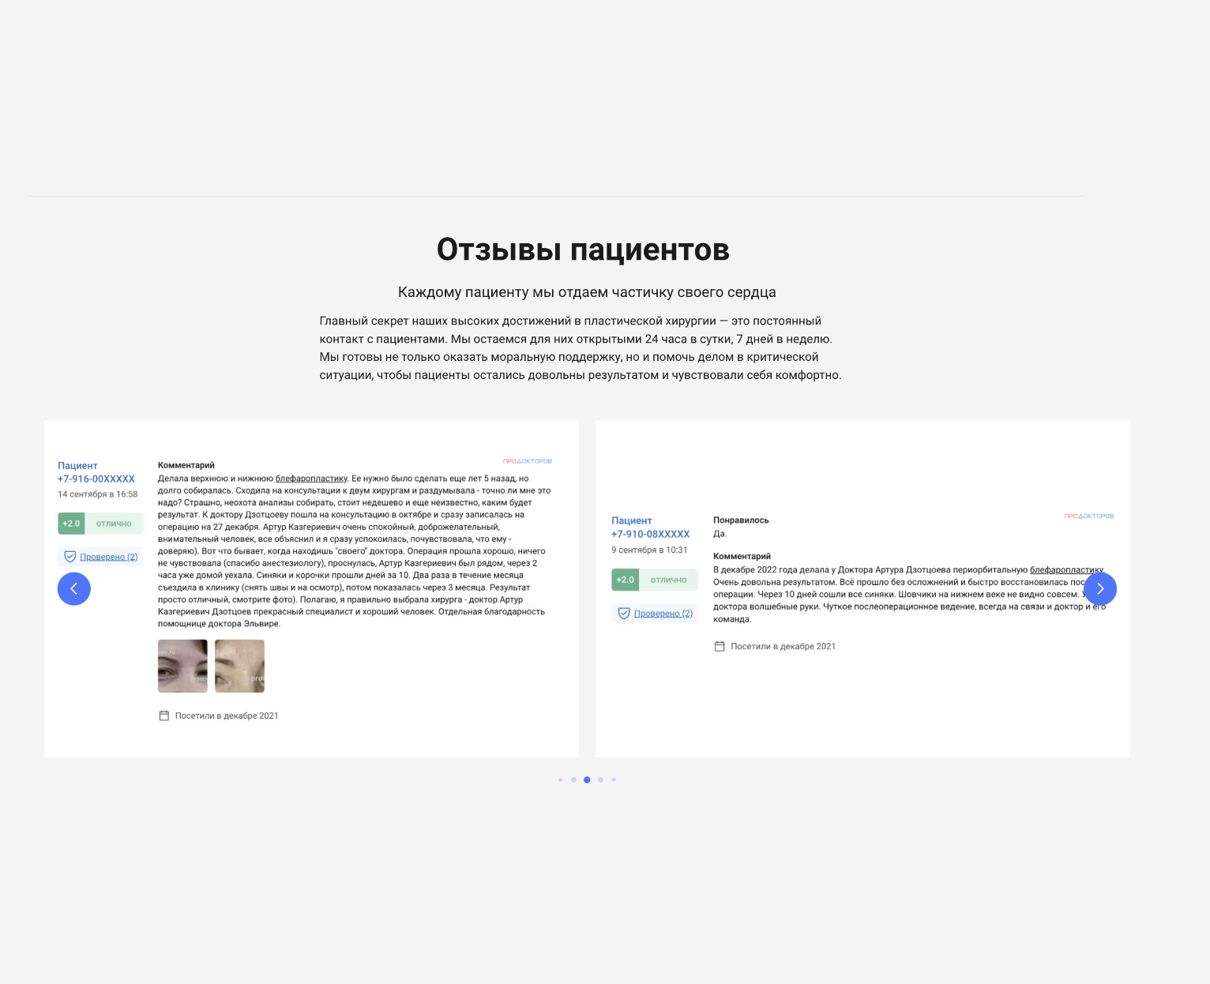Open the second eye photo thumbnail
This screenshot has width=1210, height=984.
pyautogui.click(x=239, y=666)
